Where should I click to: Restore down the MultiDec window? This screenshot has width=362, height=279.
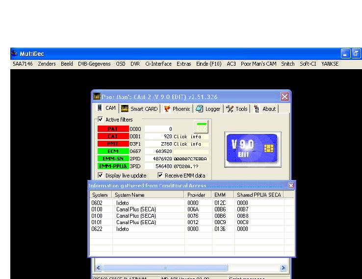[x=356, y=53]
